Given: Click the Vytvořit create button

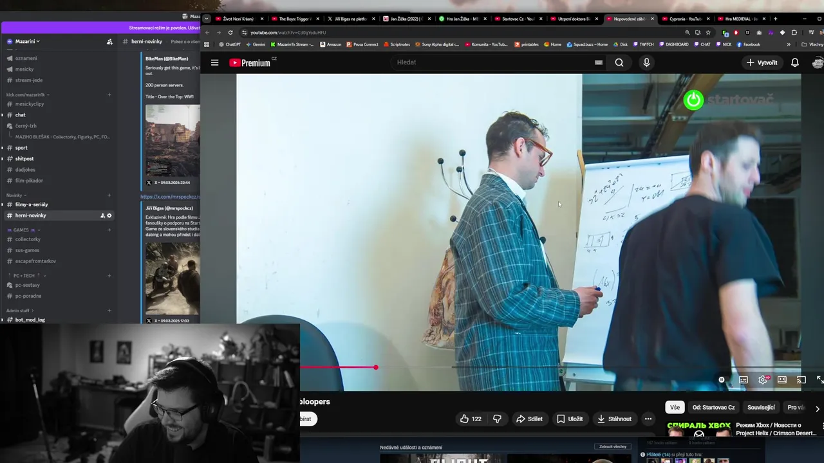Looking at the screenshot, I should coord(762,62).
